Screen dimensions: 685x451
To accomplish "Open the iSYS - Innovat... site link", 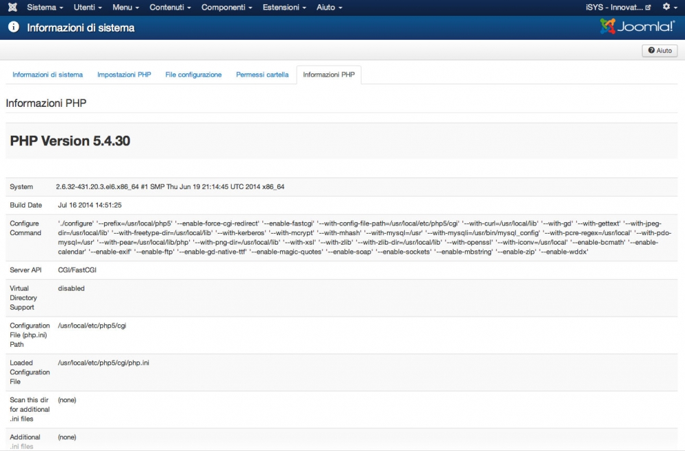I will (618, 8).
